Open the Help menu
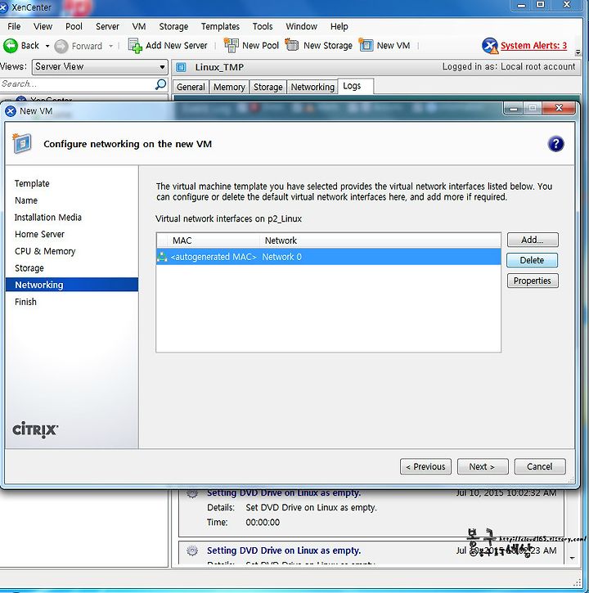This screenshot has width=589, height=593. click(x=339, y=26)
